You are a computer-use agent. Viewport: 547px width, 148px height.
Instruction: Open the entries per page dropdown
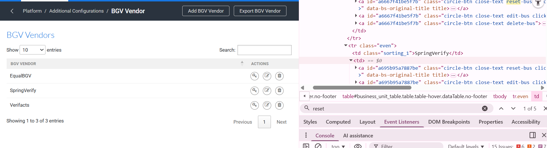click(32, 50)
